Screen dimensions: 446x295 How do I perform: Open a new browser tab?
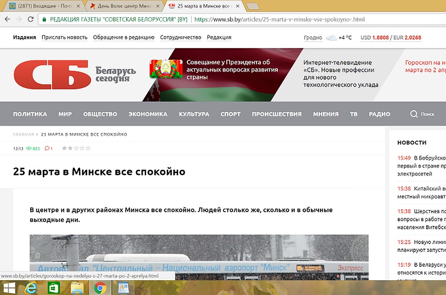252,6
